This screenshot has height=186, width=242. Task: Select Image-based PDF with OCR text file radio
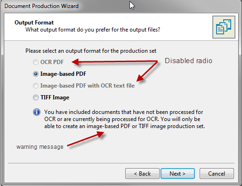point(36,86)
